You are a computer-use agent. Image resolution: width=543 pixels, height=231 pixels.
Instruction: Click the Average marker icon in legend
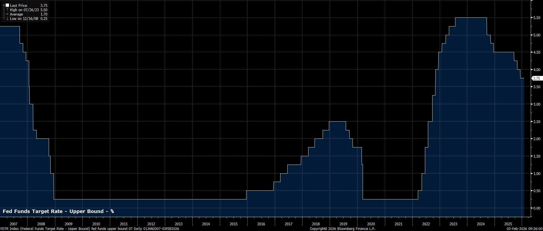7,14
